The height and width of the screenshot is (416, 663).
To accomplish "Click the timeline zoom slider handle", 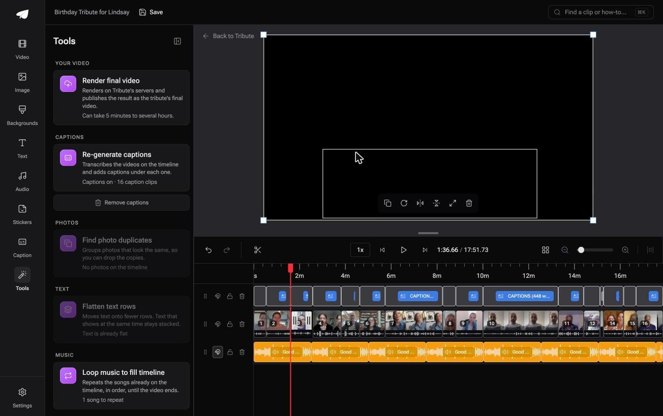I will tap(581, 250).
